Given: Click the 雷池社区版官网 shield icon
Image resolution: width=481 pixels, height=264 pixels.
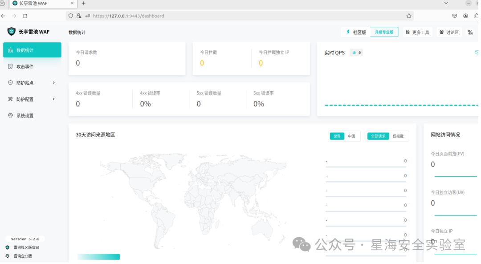Looking at the screenshot, I should 8,248.
